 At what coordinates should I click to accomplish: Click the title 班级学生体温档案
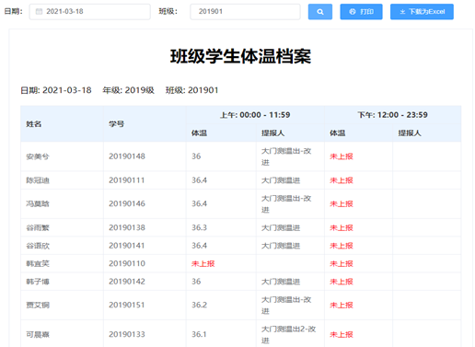[241, 56]
